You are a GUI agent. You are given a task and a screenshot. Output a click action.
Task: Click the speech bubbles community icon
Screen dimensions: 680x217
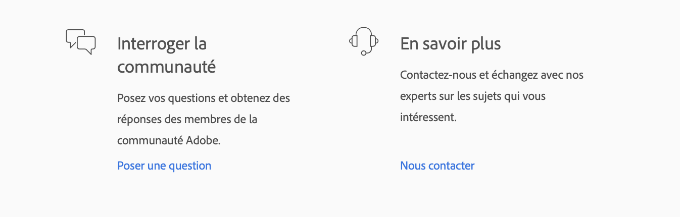(81, 42)
